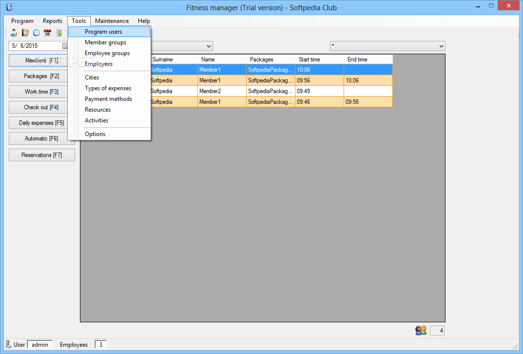Image resolution: width=523 pixels, height=354 pixels.
Task: Click the member edit toolbar icon
Action: pyautogui.click(x=14, y=33)
